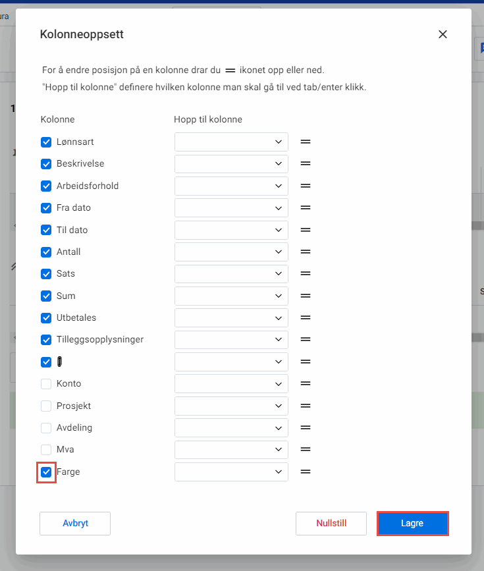Tick the Avdeling column checkbox

(x=46, y=427)
